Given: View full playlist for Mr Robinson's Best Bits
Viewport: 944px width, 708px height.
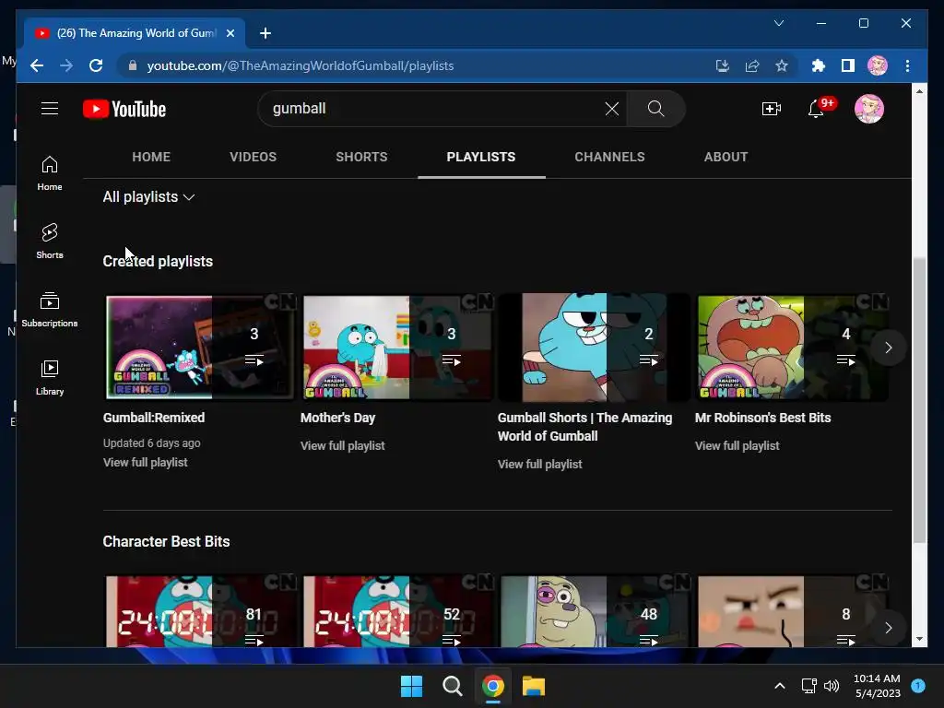Looking at the screenshot, I should click(x=737, y=445).
